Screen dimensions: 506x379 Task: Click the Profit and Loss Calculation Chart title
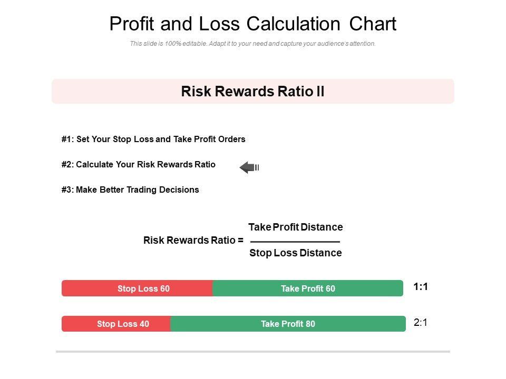[252, 24]
